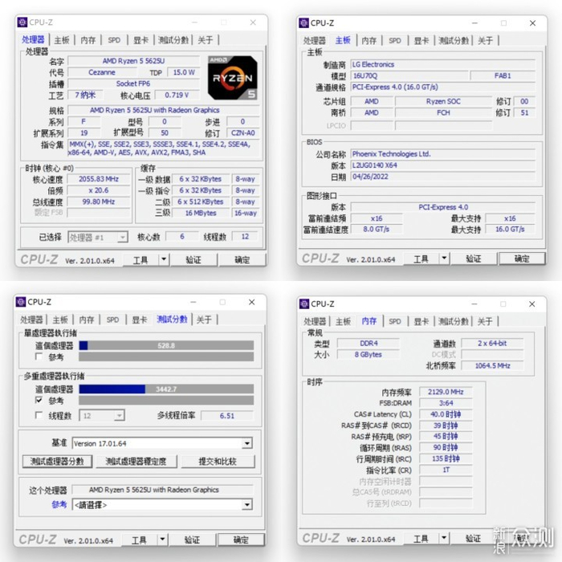Image resolution: width=562 pixels, height=562 pixels.
Task: Click CPU-Z app icon in bottom-right window
Action: (304, 303)
